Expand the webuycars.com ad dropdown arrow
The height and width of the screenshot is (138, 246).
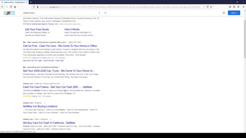pyautogui.click(x=59, y=67)
